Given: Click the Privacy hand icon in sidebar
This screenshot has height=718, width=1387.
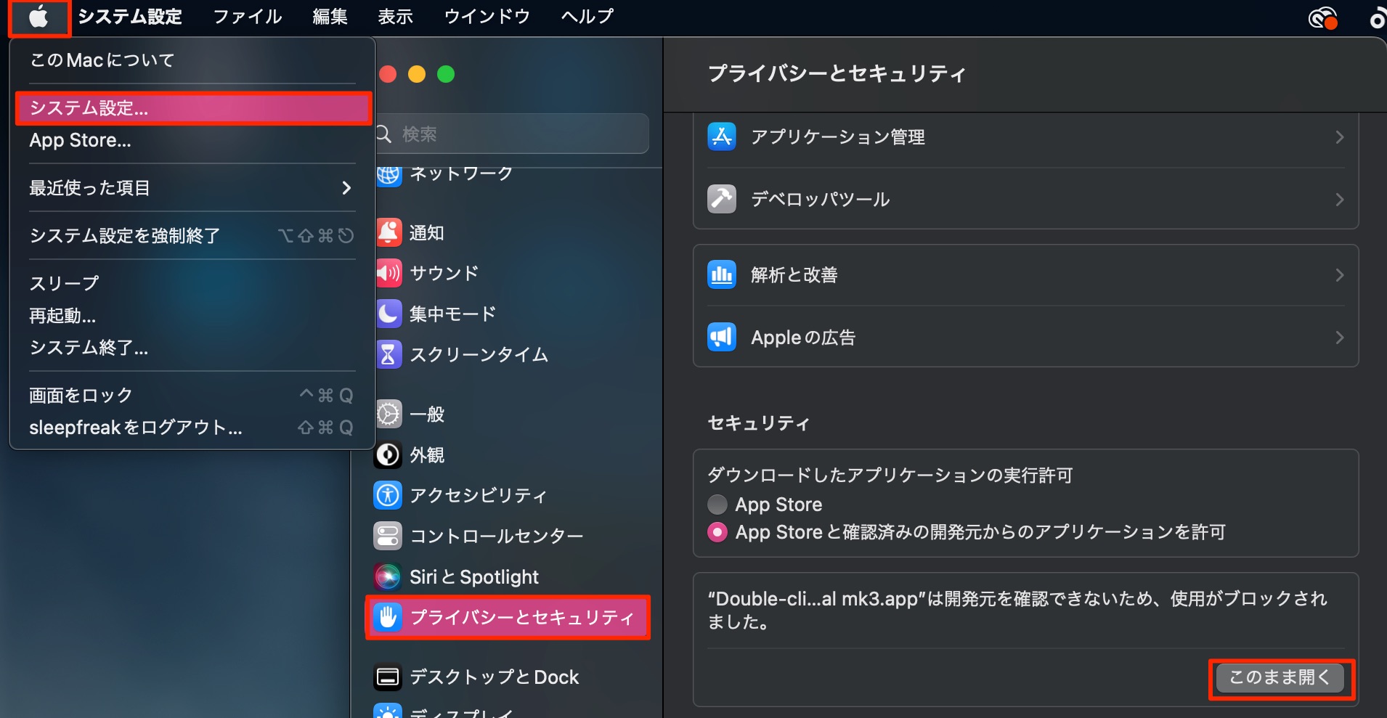Looking at the screenshot, I should pos(389,617).
